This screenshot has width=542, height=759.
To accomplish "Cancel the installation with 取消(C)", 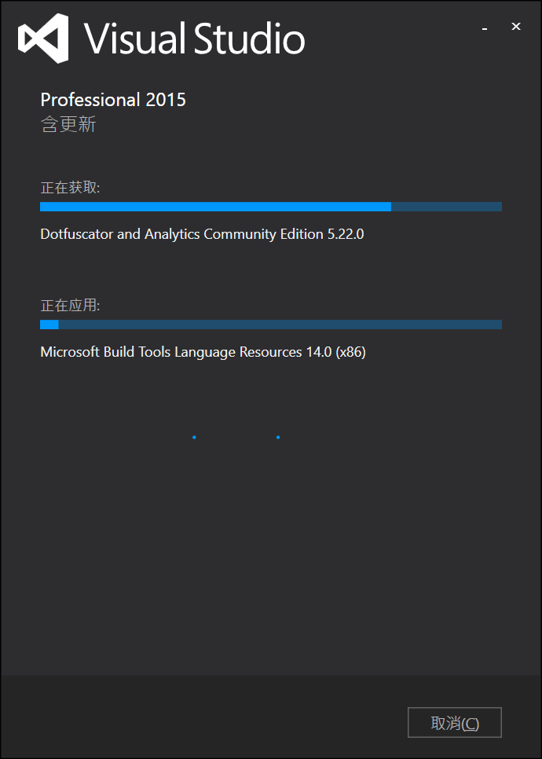I will (454, 723).
